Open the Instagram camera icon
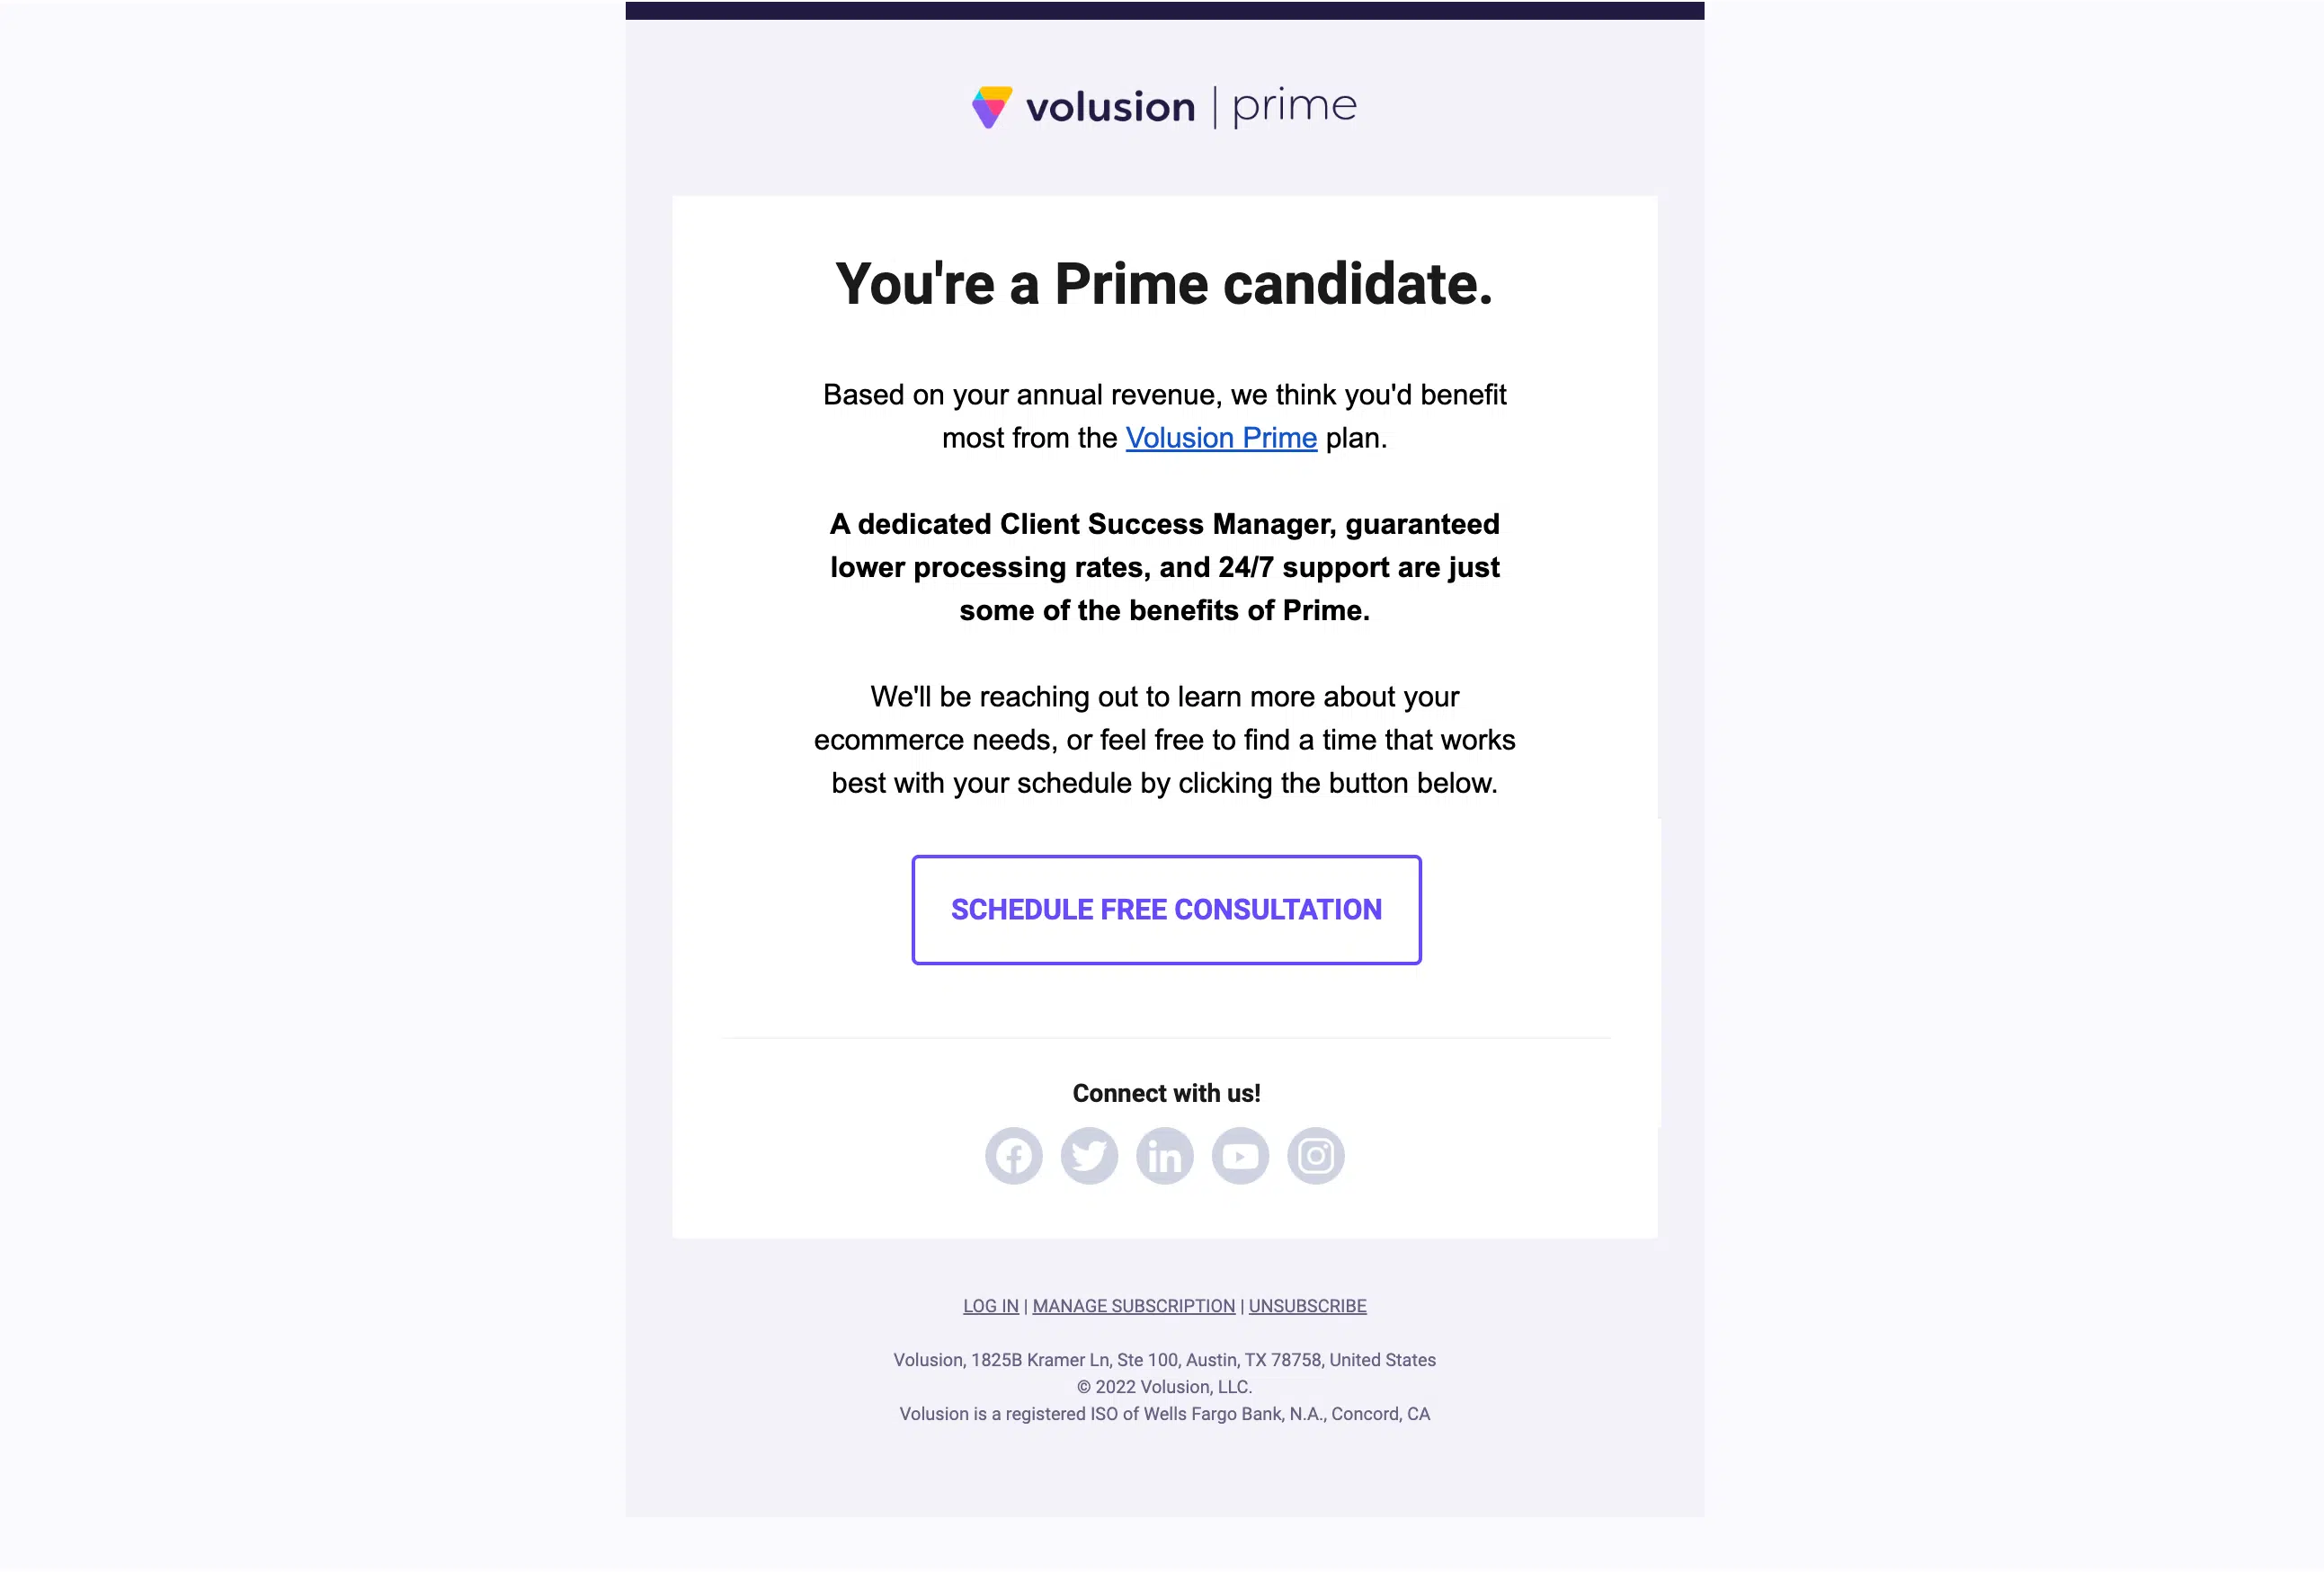 click(x=1316, y=1156)
